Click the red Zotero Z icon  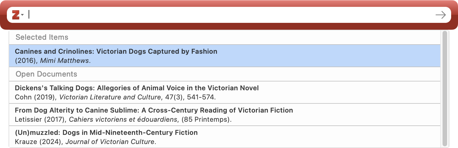(16, 15)
